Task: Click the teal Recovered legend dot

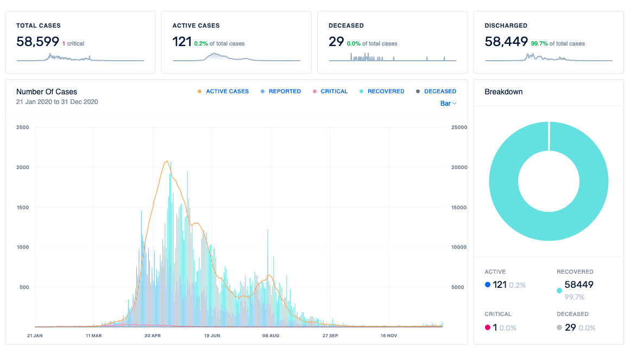Action: click(362, 92)
